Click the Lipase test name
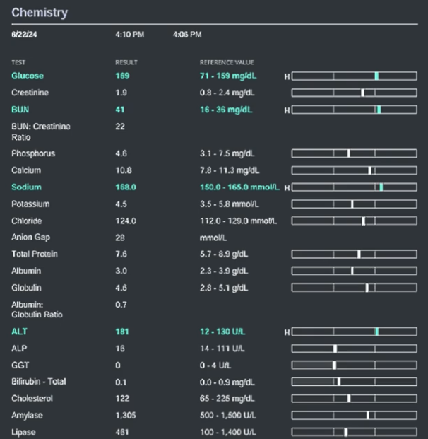The width and height of the screenshot is (428, 439). (x=23, y=432)
